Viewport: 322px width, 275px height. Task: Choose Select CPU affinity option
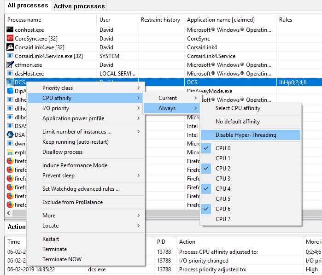coord(251,108)
